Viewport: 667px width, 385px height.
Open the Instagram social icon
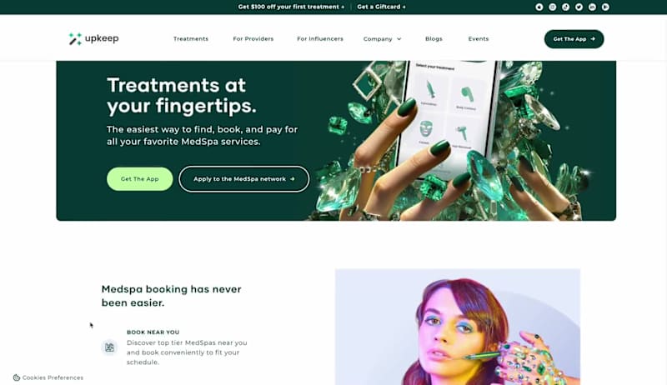click(552, 7)
